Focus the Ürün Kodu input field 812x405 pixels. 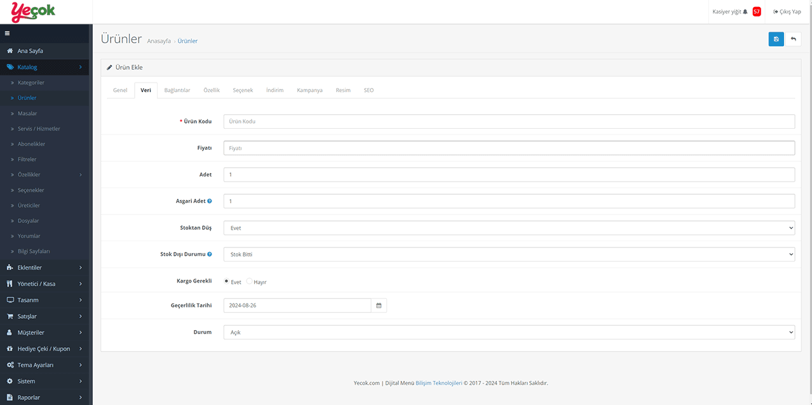(x=509, y=121)
